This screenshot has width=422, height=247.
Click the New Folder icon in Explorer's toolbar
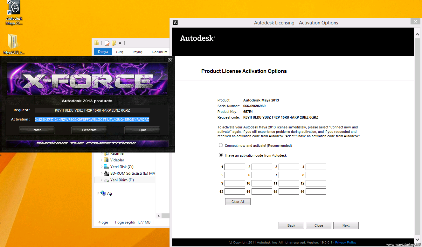114,43
